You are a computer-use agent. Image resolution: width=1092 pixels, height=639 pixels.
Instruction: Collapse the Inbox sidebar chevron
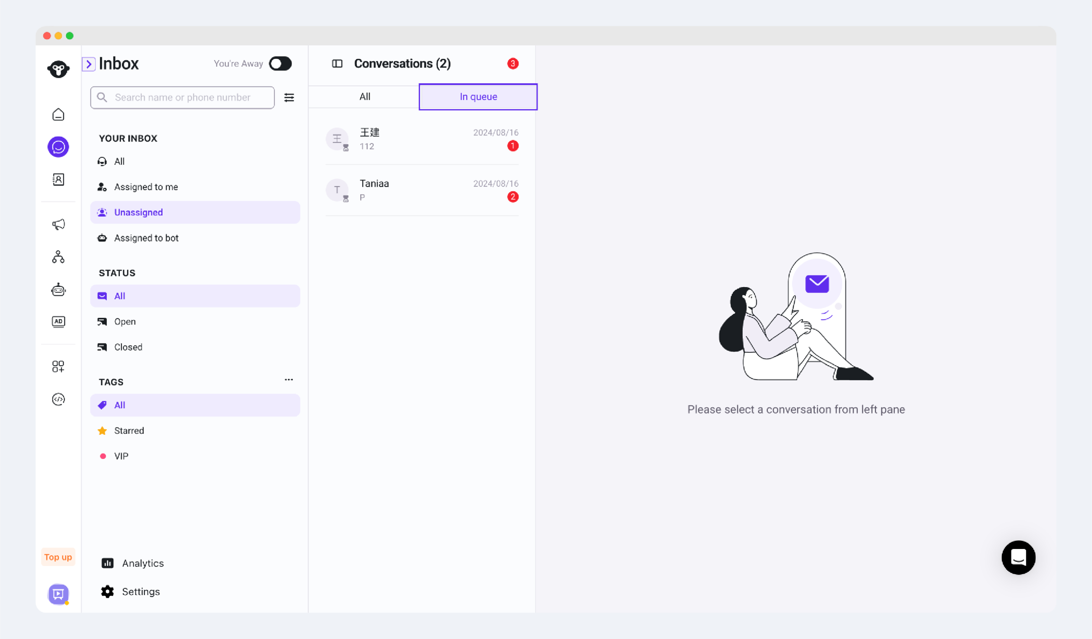pyautogui.click(x=89, y=64)
